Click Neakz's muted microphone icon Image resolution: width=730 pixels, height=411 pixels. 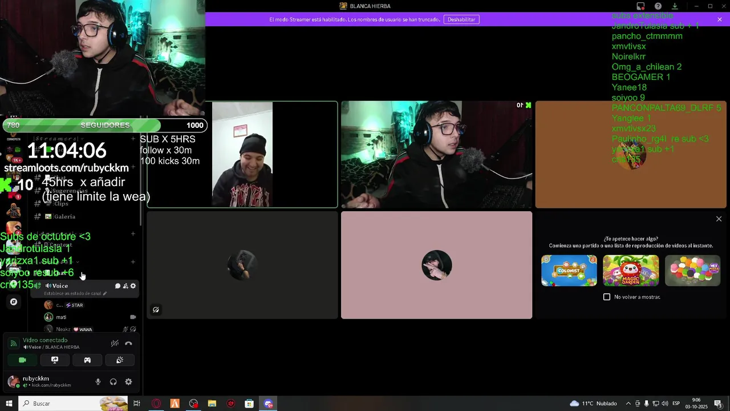(x=125, y=329)
